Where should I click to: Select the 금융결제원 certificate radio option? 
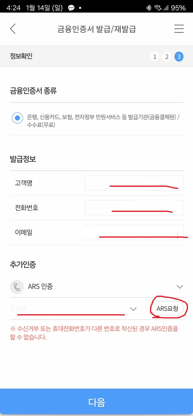click(17, 118)
